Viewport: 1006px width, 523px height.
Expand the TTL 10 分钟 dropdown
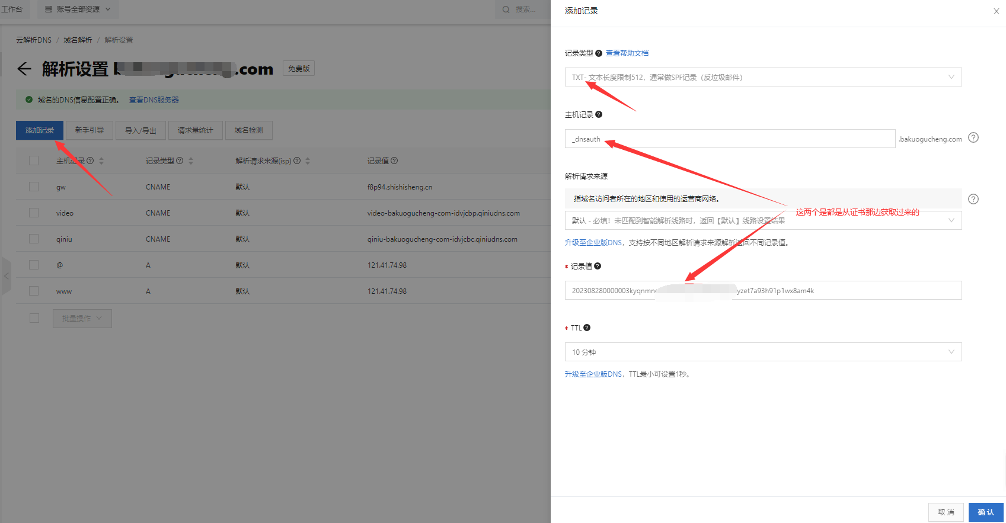(762, 352)
